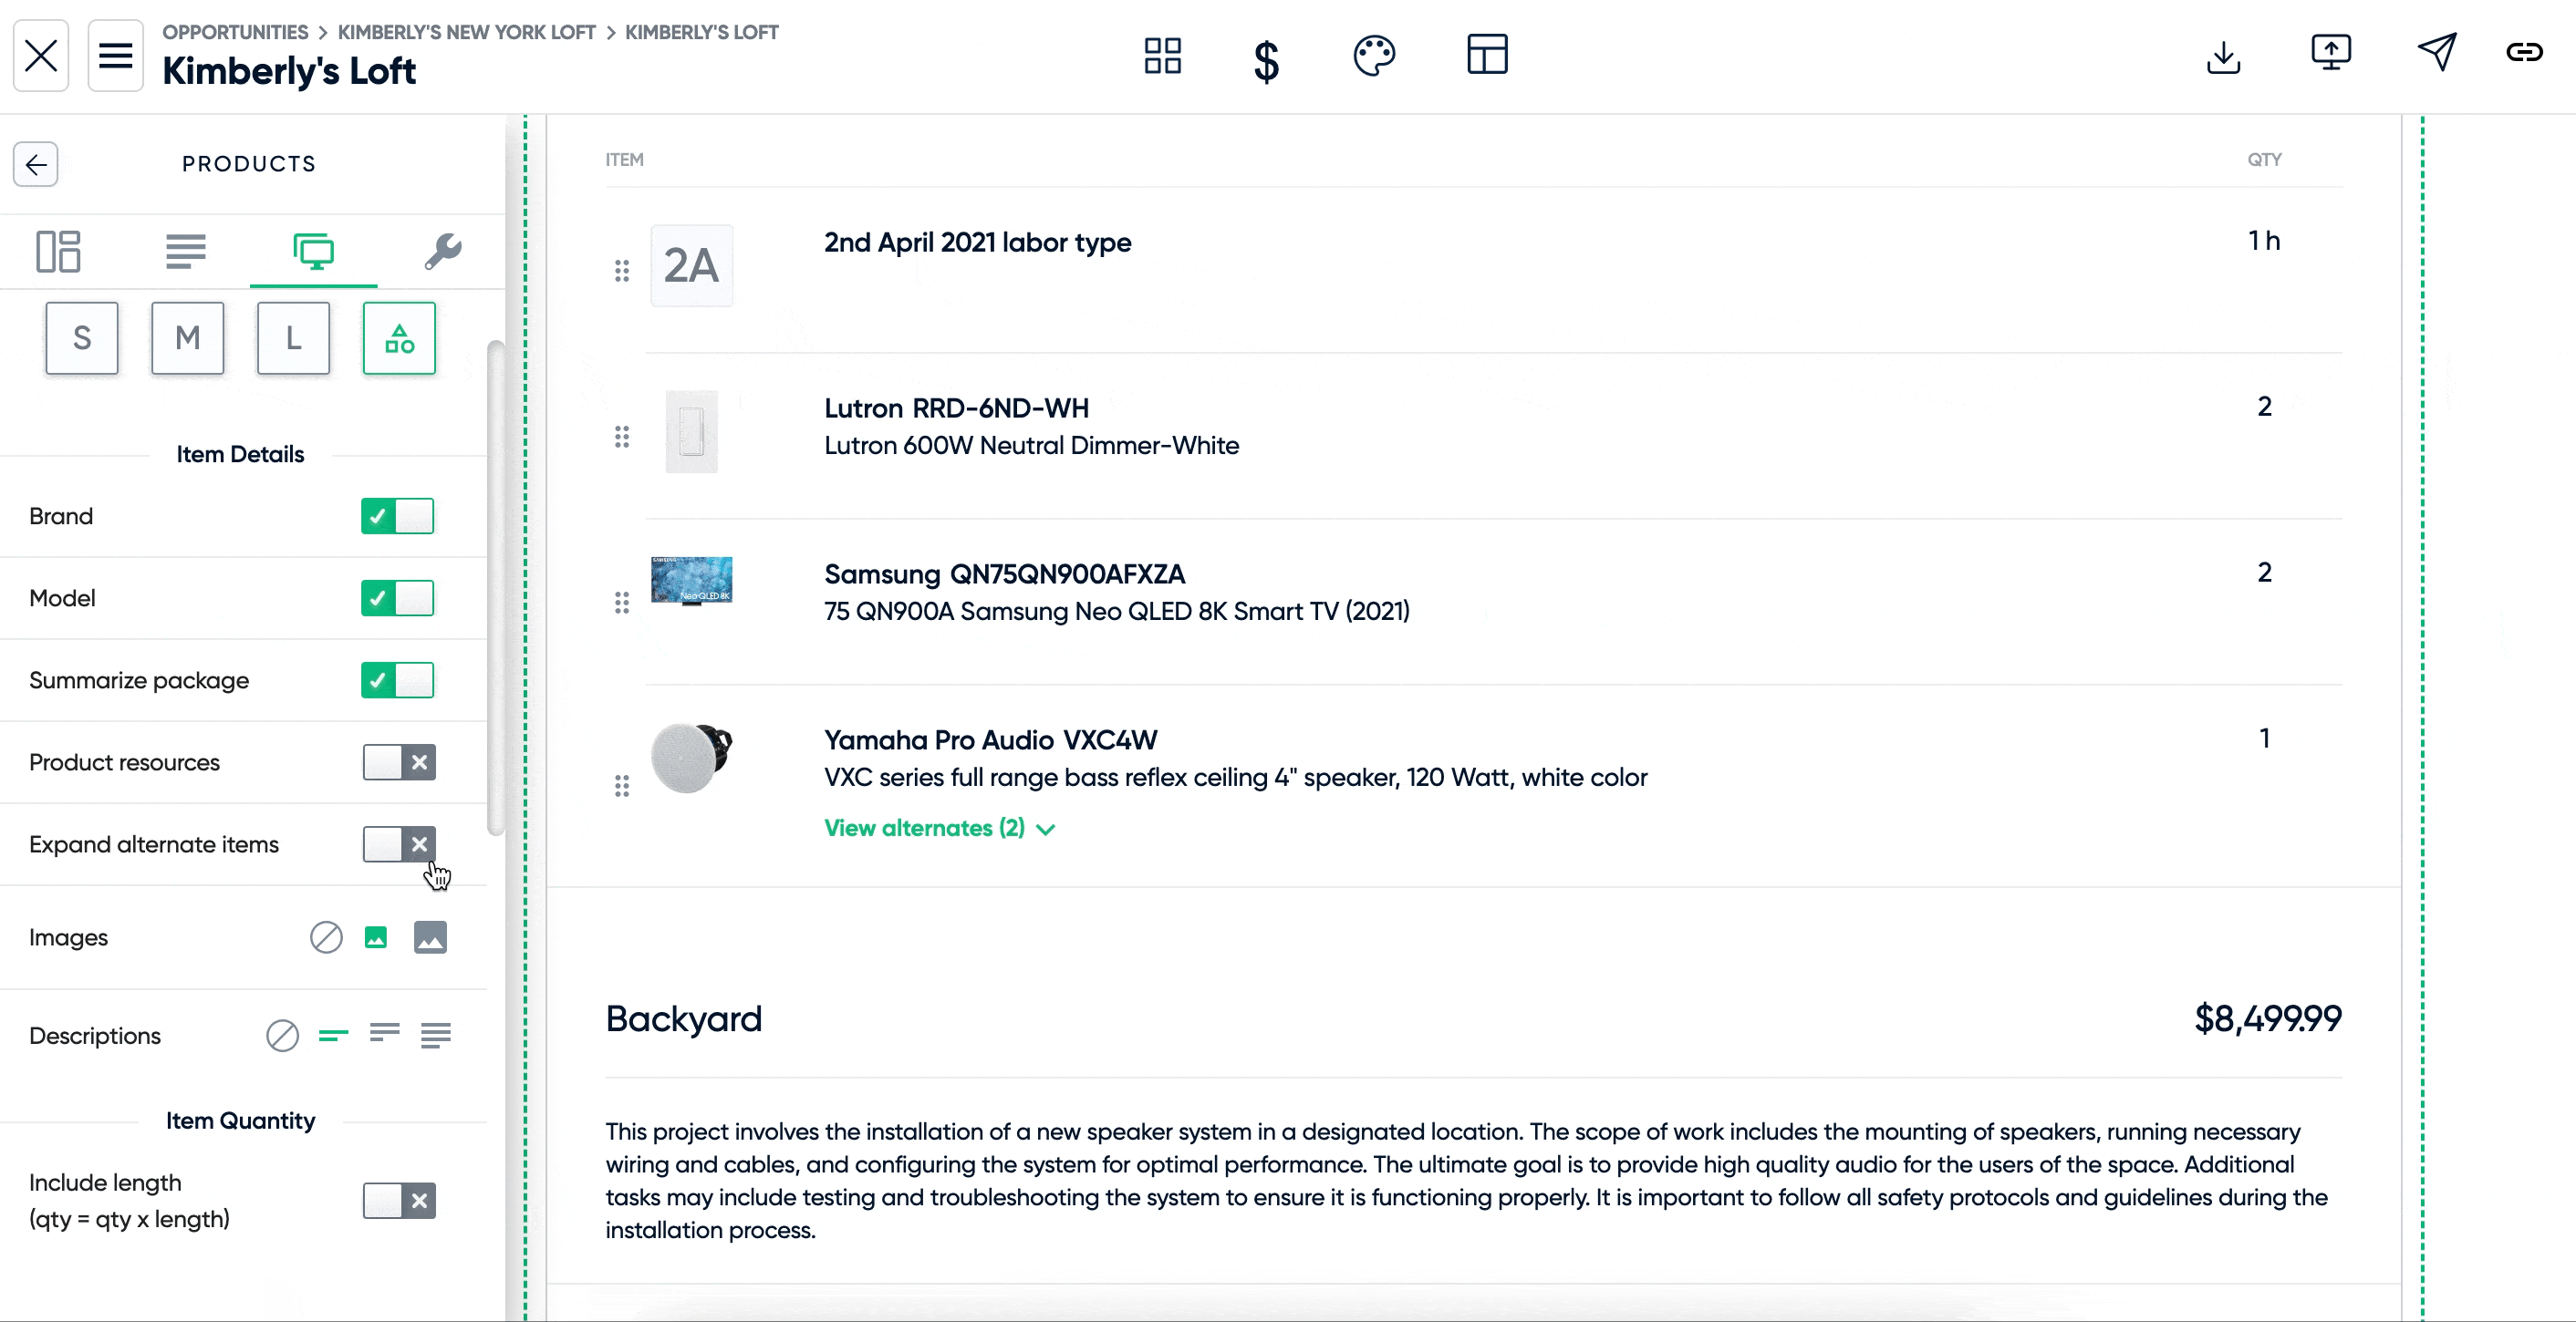Open the Samsung TV thumbnail

(x=691, y=581)
